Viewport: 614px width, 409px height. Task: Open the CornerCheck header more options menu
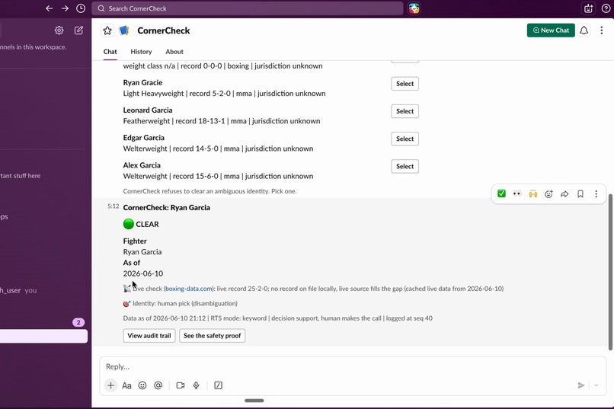pyautogui.click(x=602, y=30)
